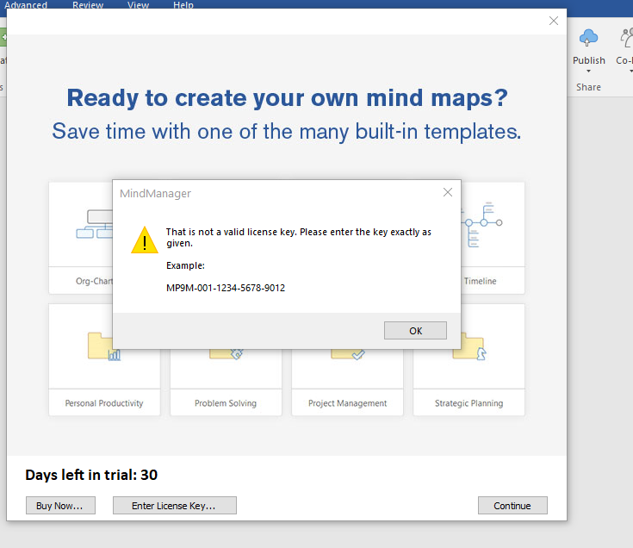Screen dimensions: 633x548
Task: Choose the Strategic Planning folder icon
Action: point(469,346)
